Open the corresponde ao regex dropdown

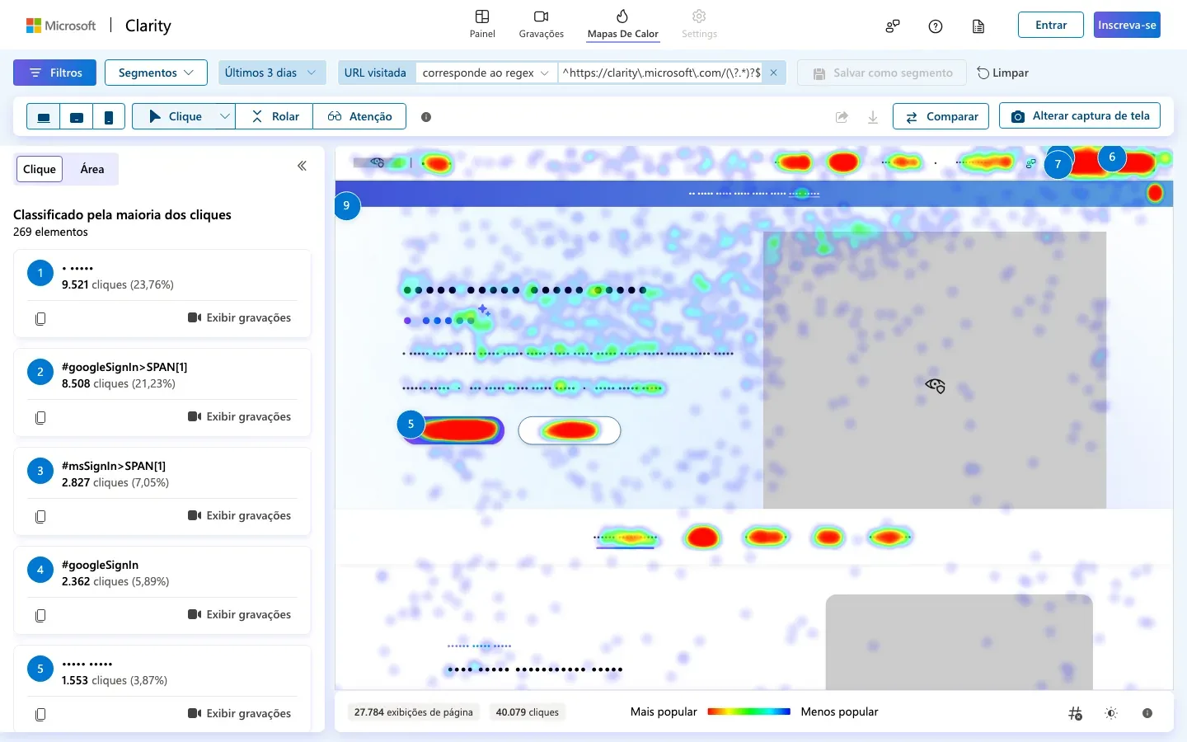click(x=486, y=73)
